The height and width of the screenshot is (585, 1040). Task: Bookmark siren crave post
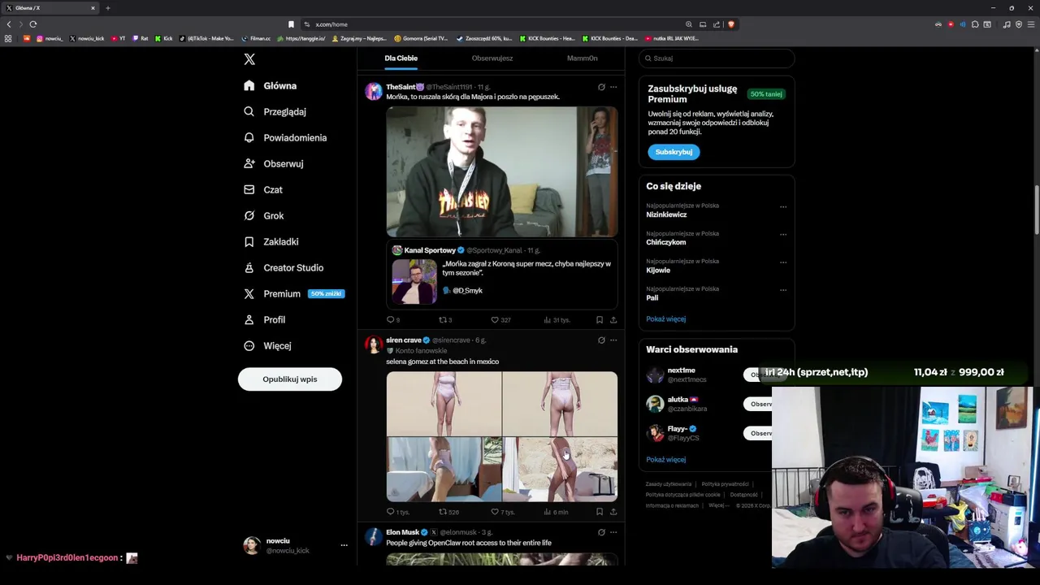pyautogui.click(x=600, y=512)
